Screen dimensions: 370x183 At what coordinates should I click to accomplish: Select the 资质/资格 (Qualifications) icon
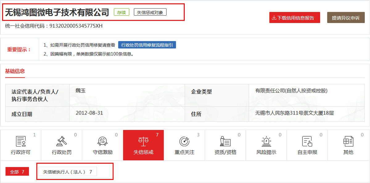[x=225, y=142]
